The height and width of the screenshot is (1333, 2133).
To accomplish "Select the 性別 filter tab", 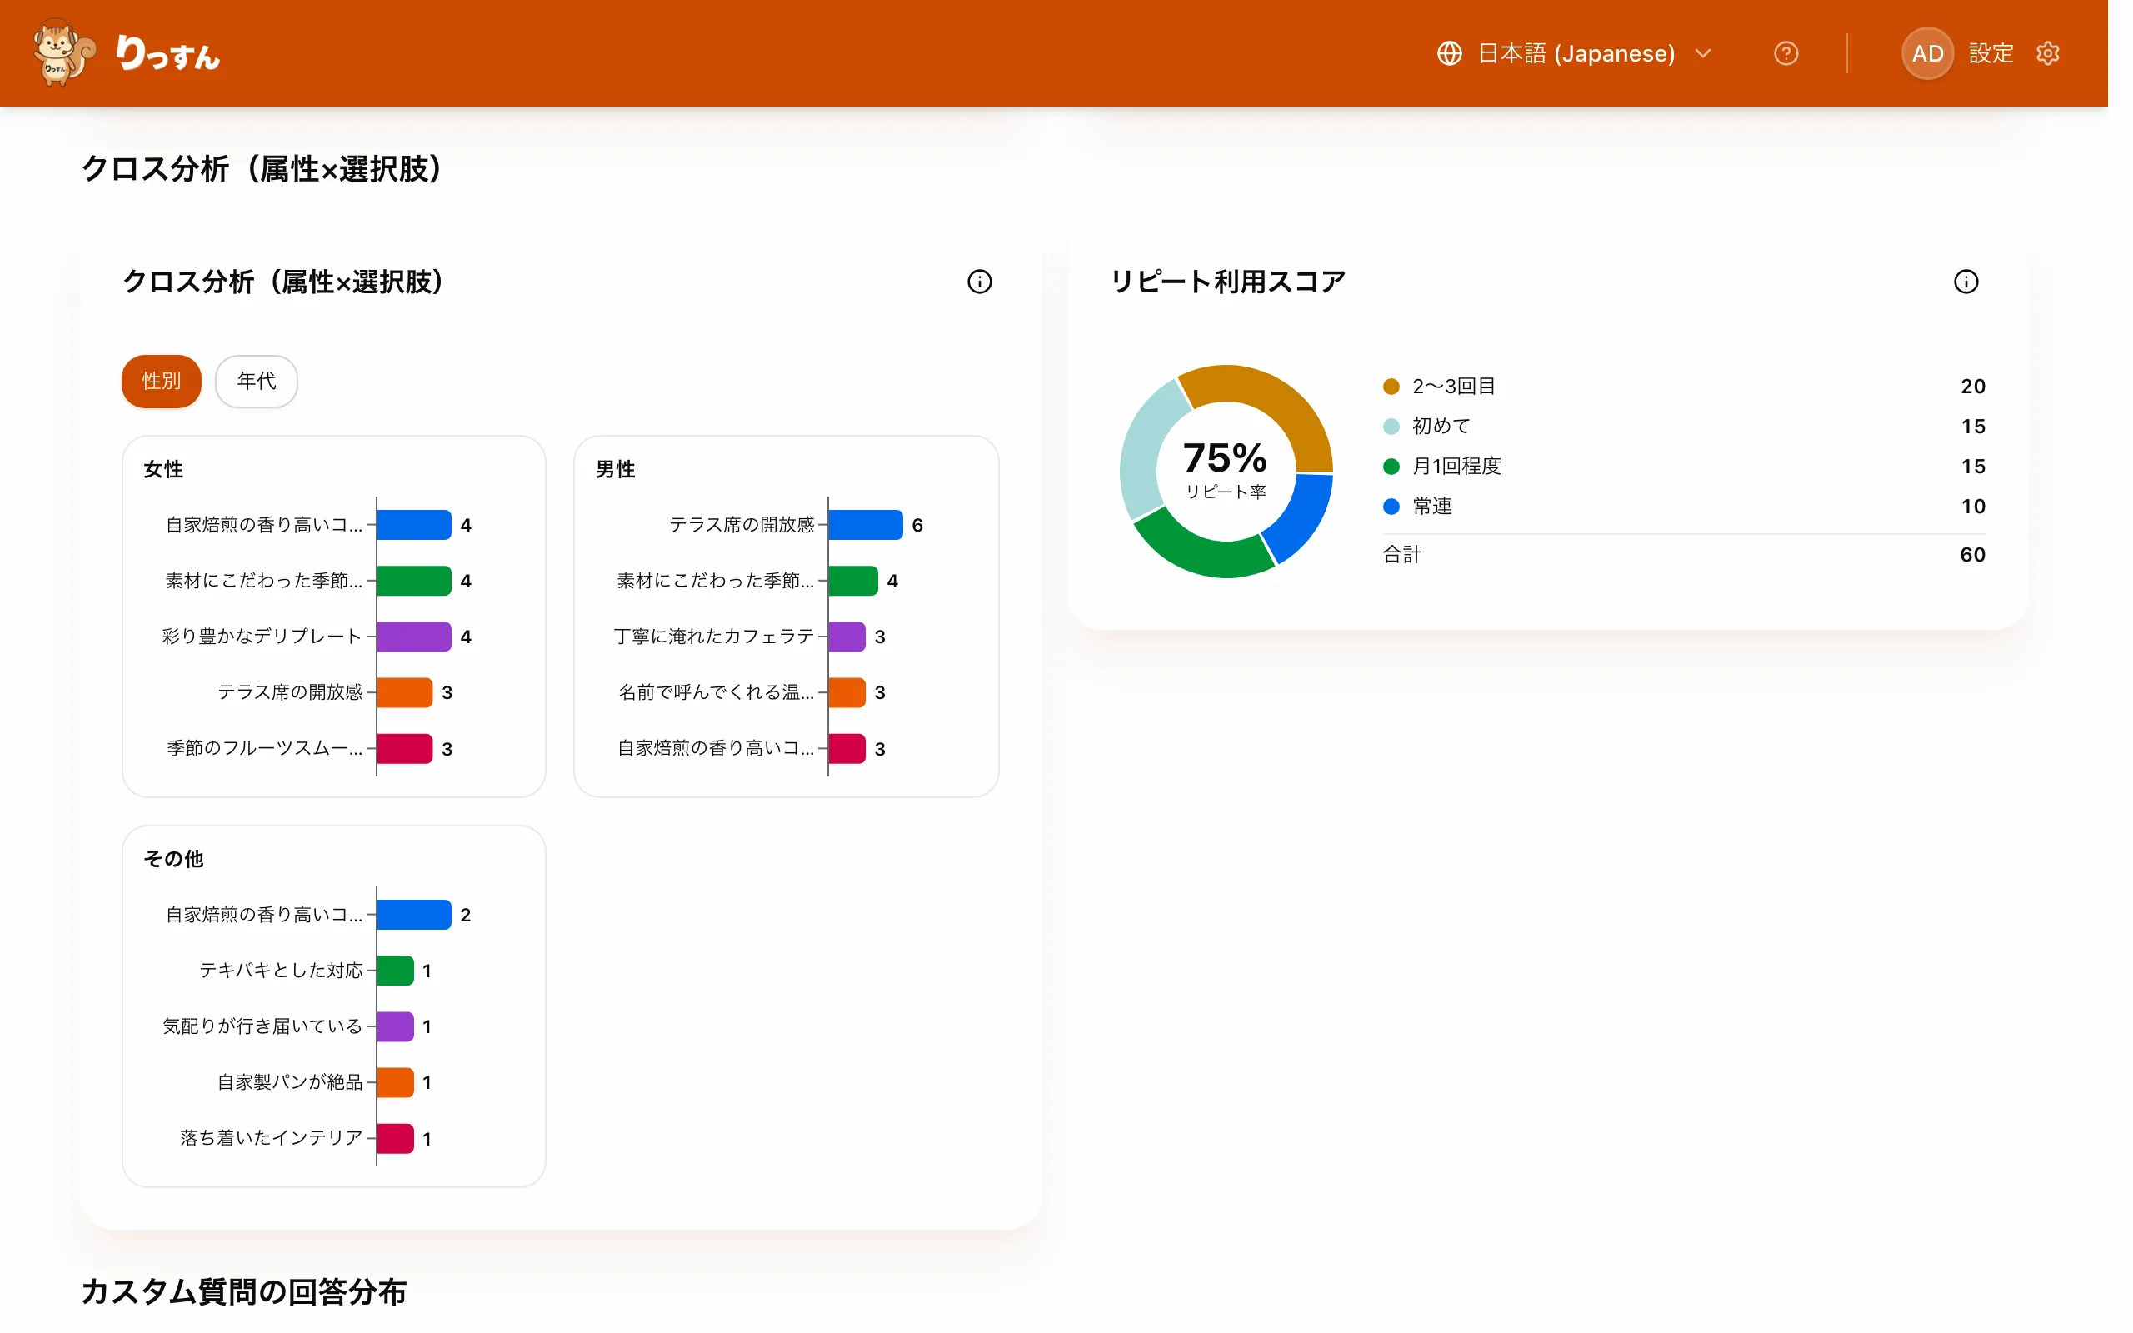I will tap(162, 381).
